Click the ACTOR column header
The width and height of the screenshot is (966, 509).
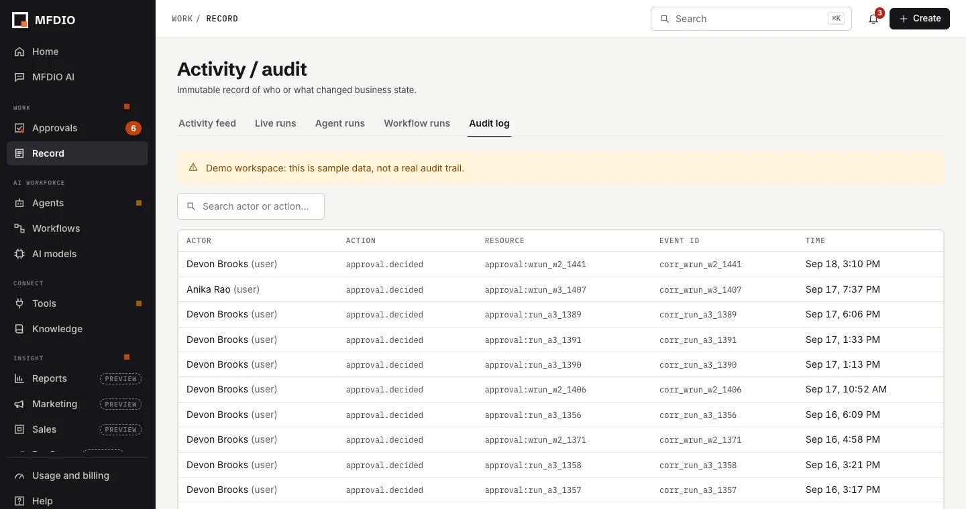pos(199,240)
